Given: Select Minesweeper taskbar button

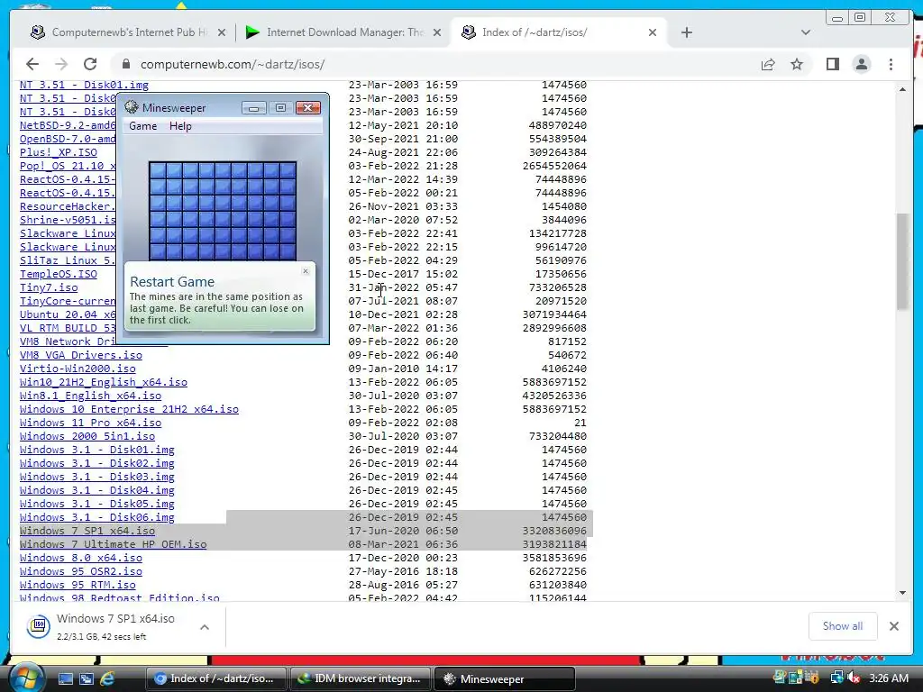Looking at the screenshot, I should 505,678.
